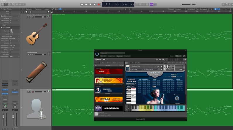233x130 pixels.
Task: Switch to the Database tab in the Kontakt browser
Action: tap(109, 63)
